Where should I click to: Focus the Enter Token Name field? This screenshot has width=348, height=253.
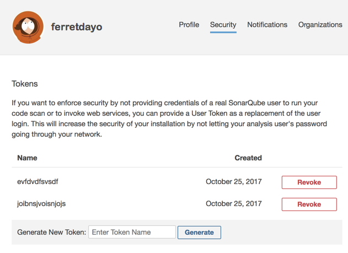point(132,232)
